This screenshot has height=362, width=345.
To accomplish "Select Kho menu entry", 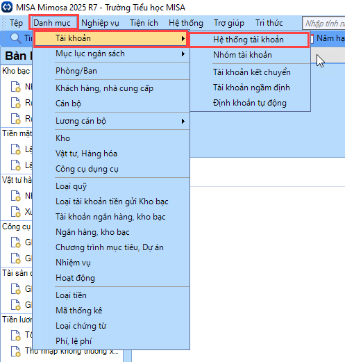I will click(110, 138).
